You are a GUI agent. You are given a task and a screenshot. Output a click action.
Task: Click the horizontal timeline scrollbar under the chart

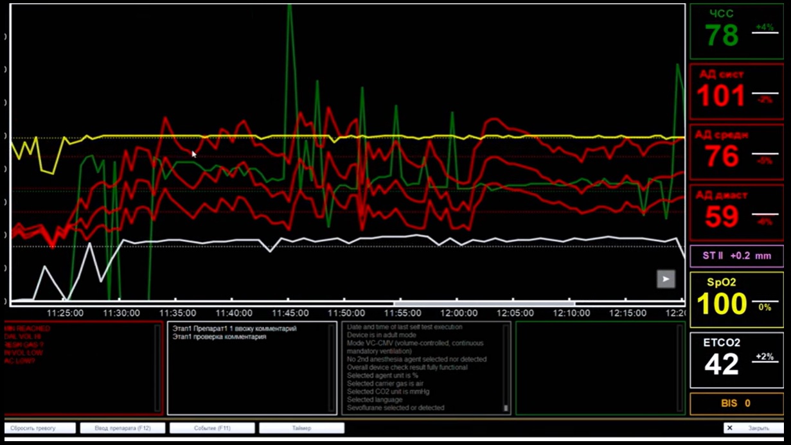(x=484, y=303)
